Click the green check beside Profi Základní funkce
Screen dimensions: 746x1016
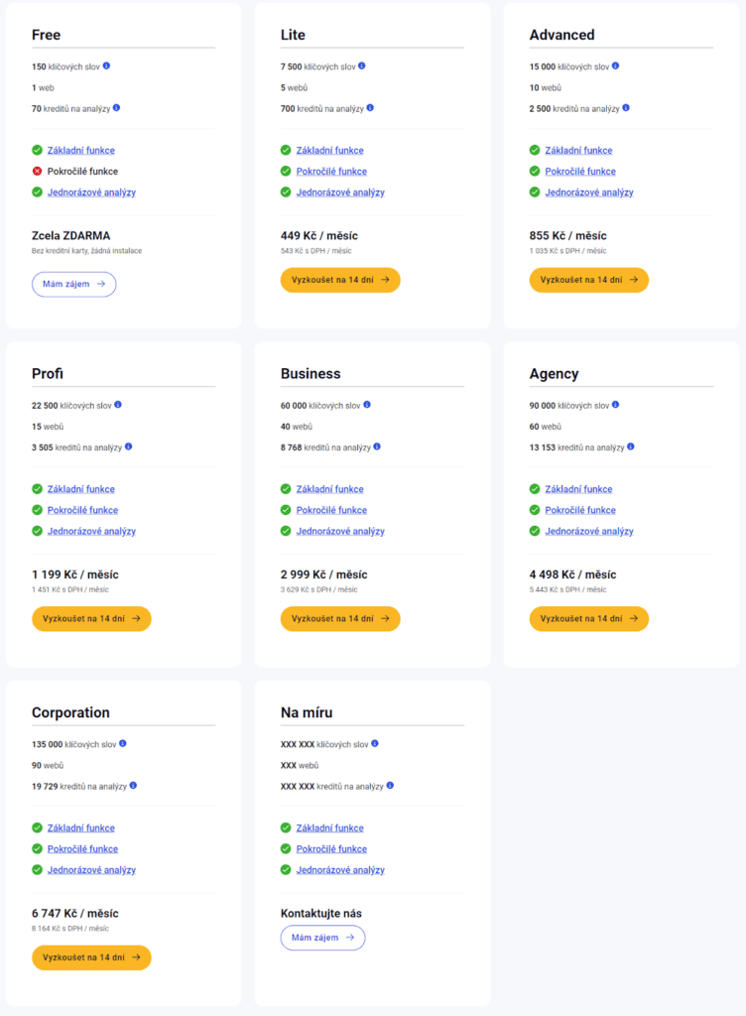click(36, 488)
